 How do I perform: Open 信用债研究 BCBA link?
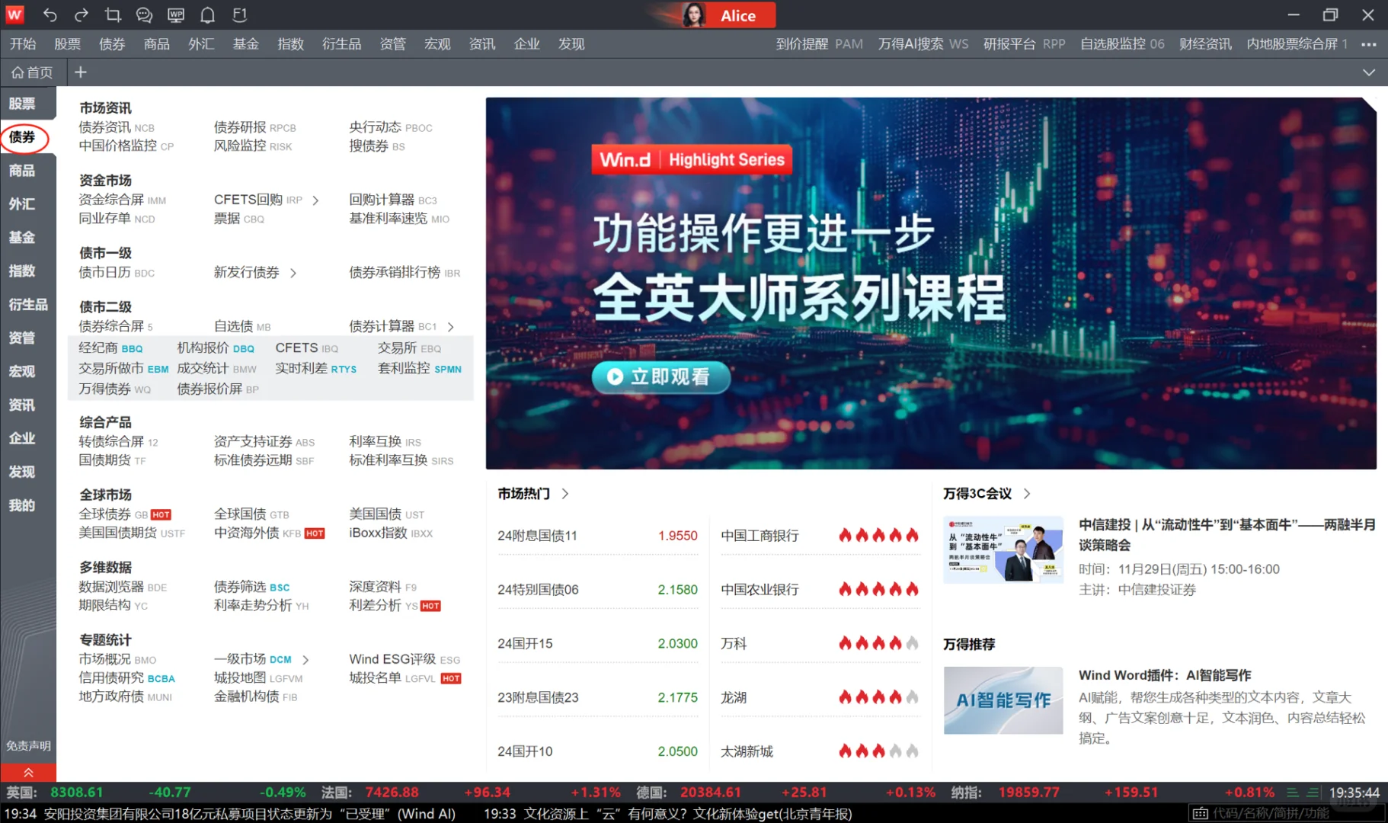click(x=126, y=678)
